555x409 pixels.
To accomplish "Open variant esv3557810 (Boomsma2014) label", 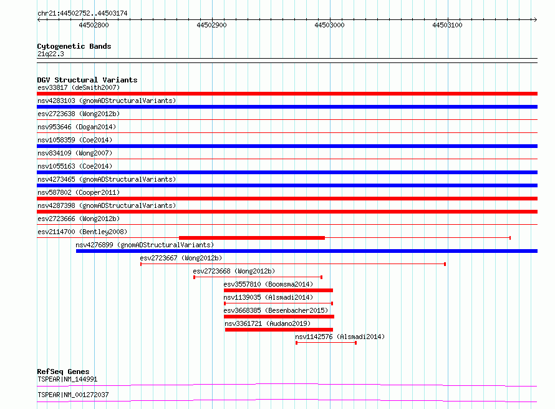I will point(268,284).
